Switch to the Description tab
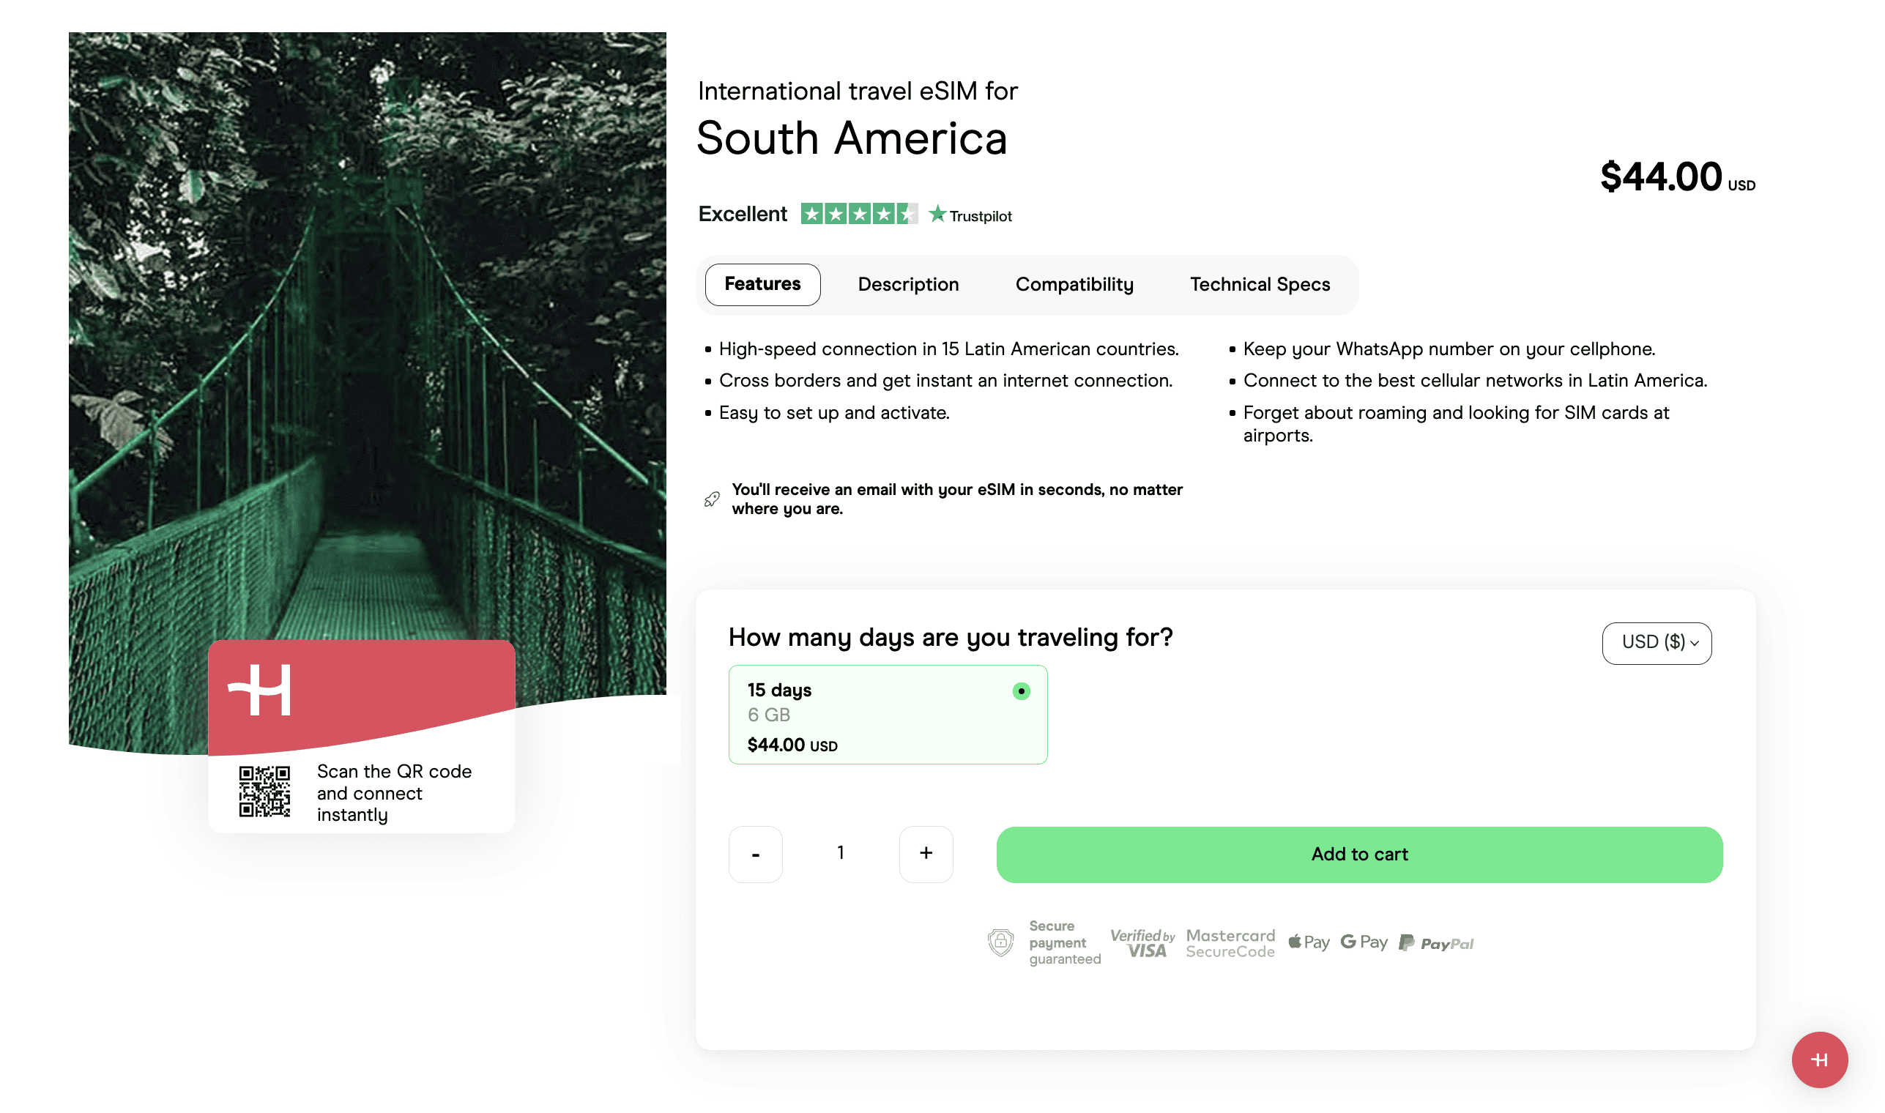This screenshot has height=1113, width=1885. click(x=908, y=284)
